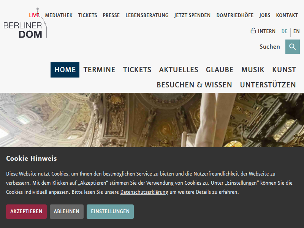Open the Jobs page
This screenshot has width=304, height=228.
point(264,15)
